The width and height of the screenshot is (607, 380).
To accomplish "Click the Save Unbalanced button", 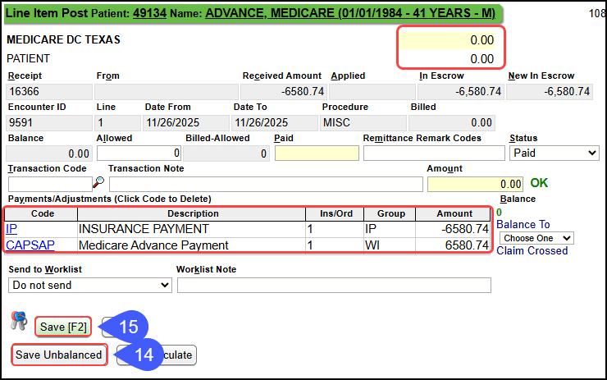I will [x=59, y=355].
